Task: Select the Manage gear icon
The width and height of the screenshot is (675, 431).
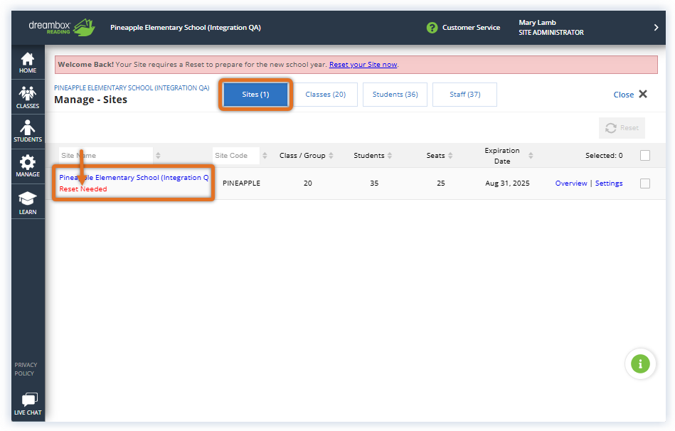Action: (x=28, y=166)
